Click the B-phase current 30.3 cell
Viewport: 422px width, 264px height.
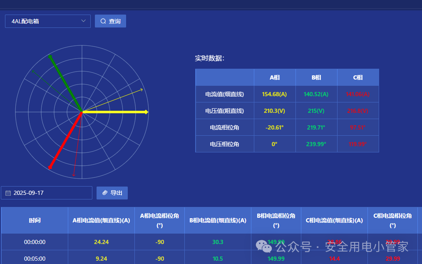(x=218, y=242)
